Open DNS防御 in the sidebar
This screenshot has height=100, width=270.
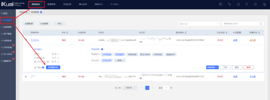pyautogui.click(x=8, y=47)
